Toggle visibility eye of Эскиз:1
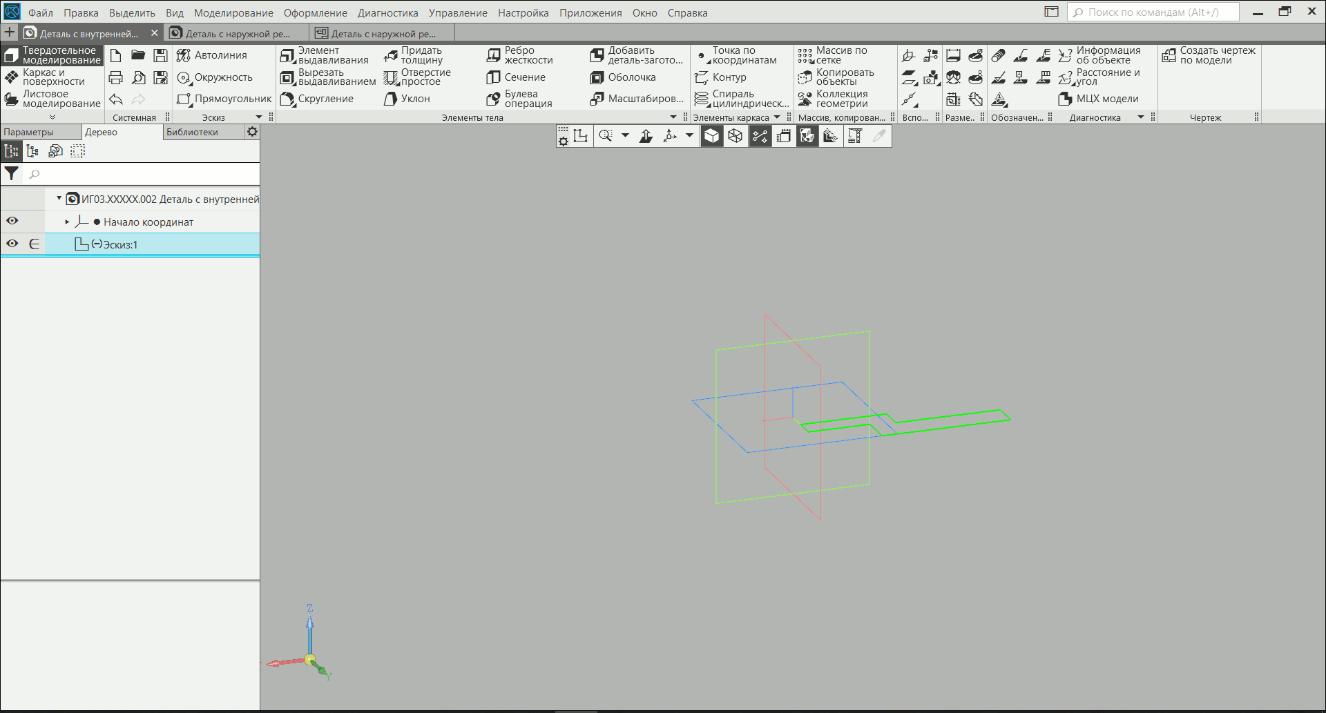Viewport: 1326px width, 713px height. (12, 243)
